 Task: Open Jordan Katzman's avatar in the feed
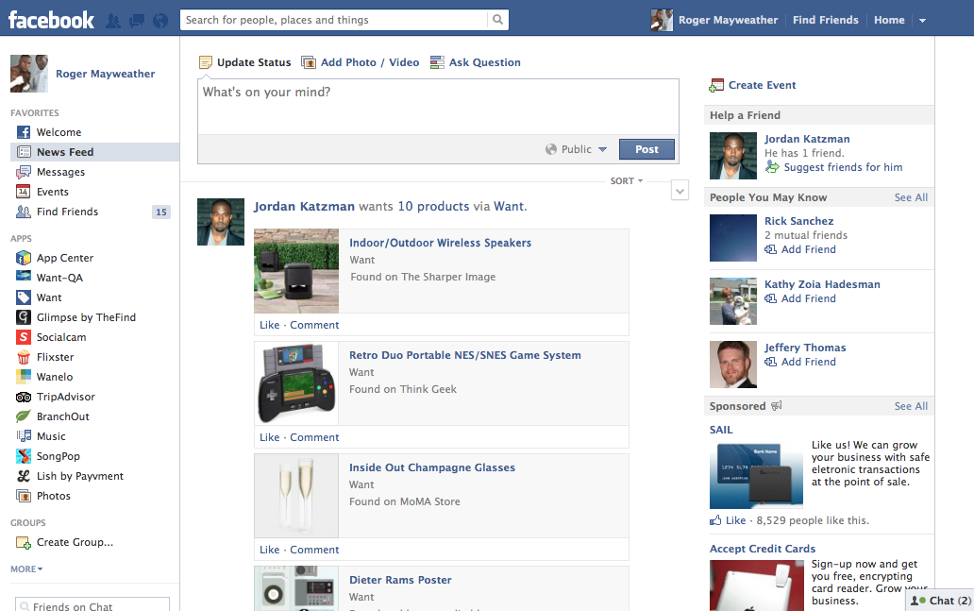[221, 222]
